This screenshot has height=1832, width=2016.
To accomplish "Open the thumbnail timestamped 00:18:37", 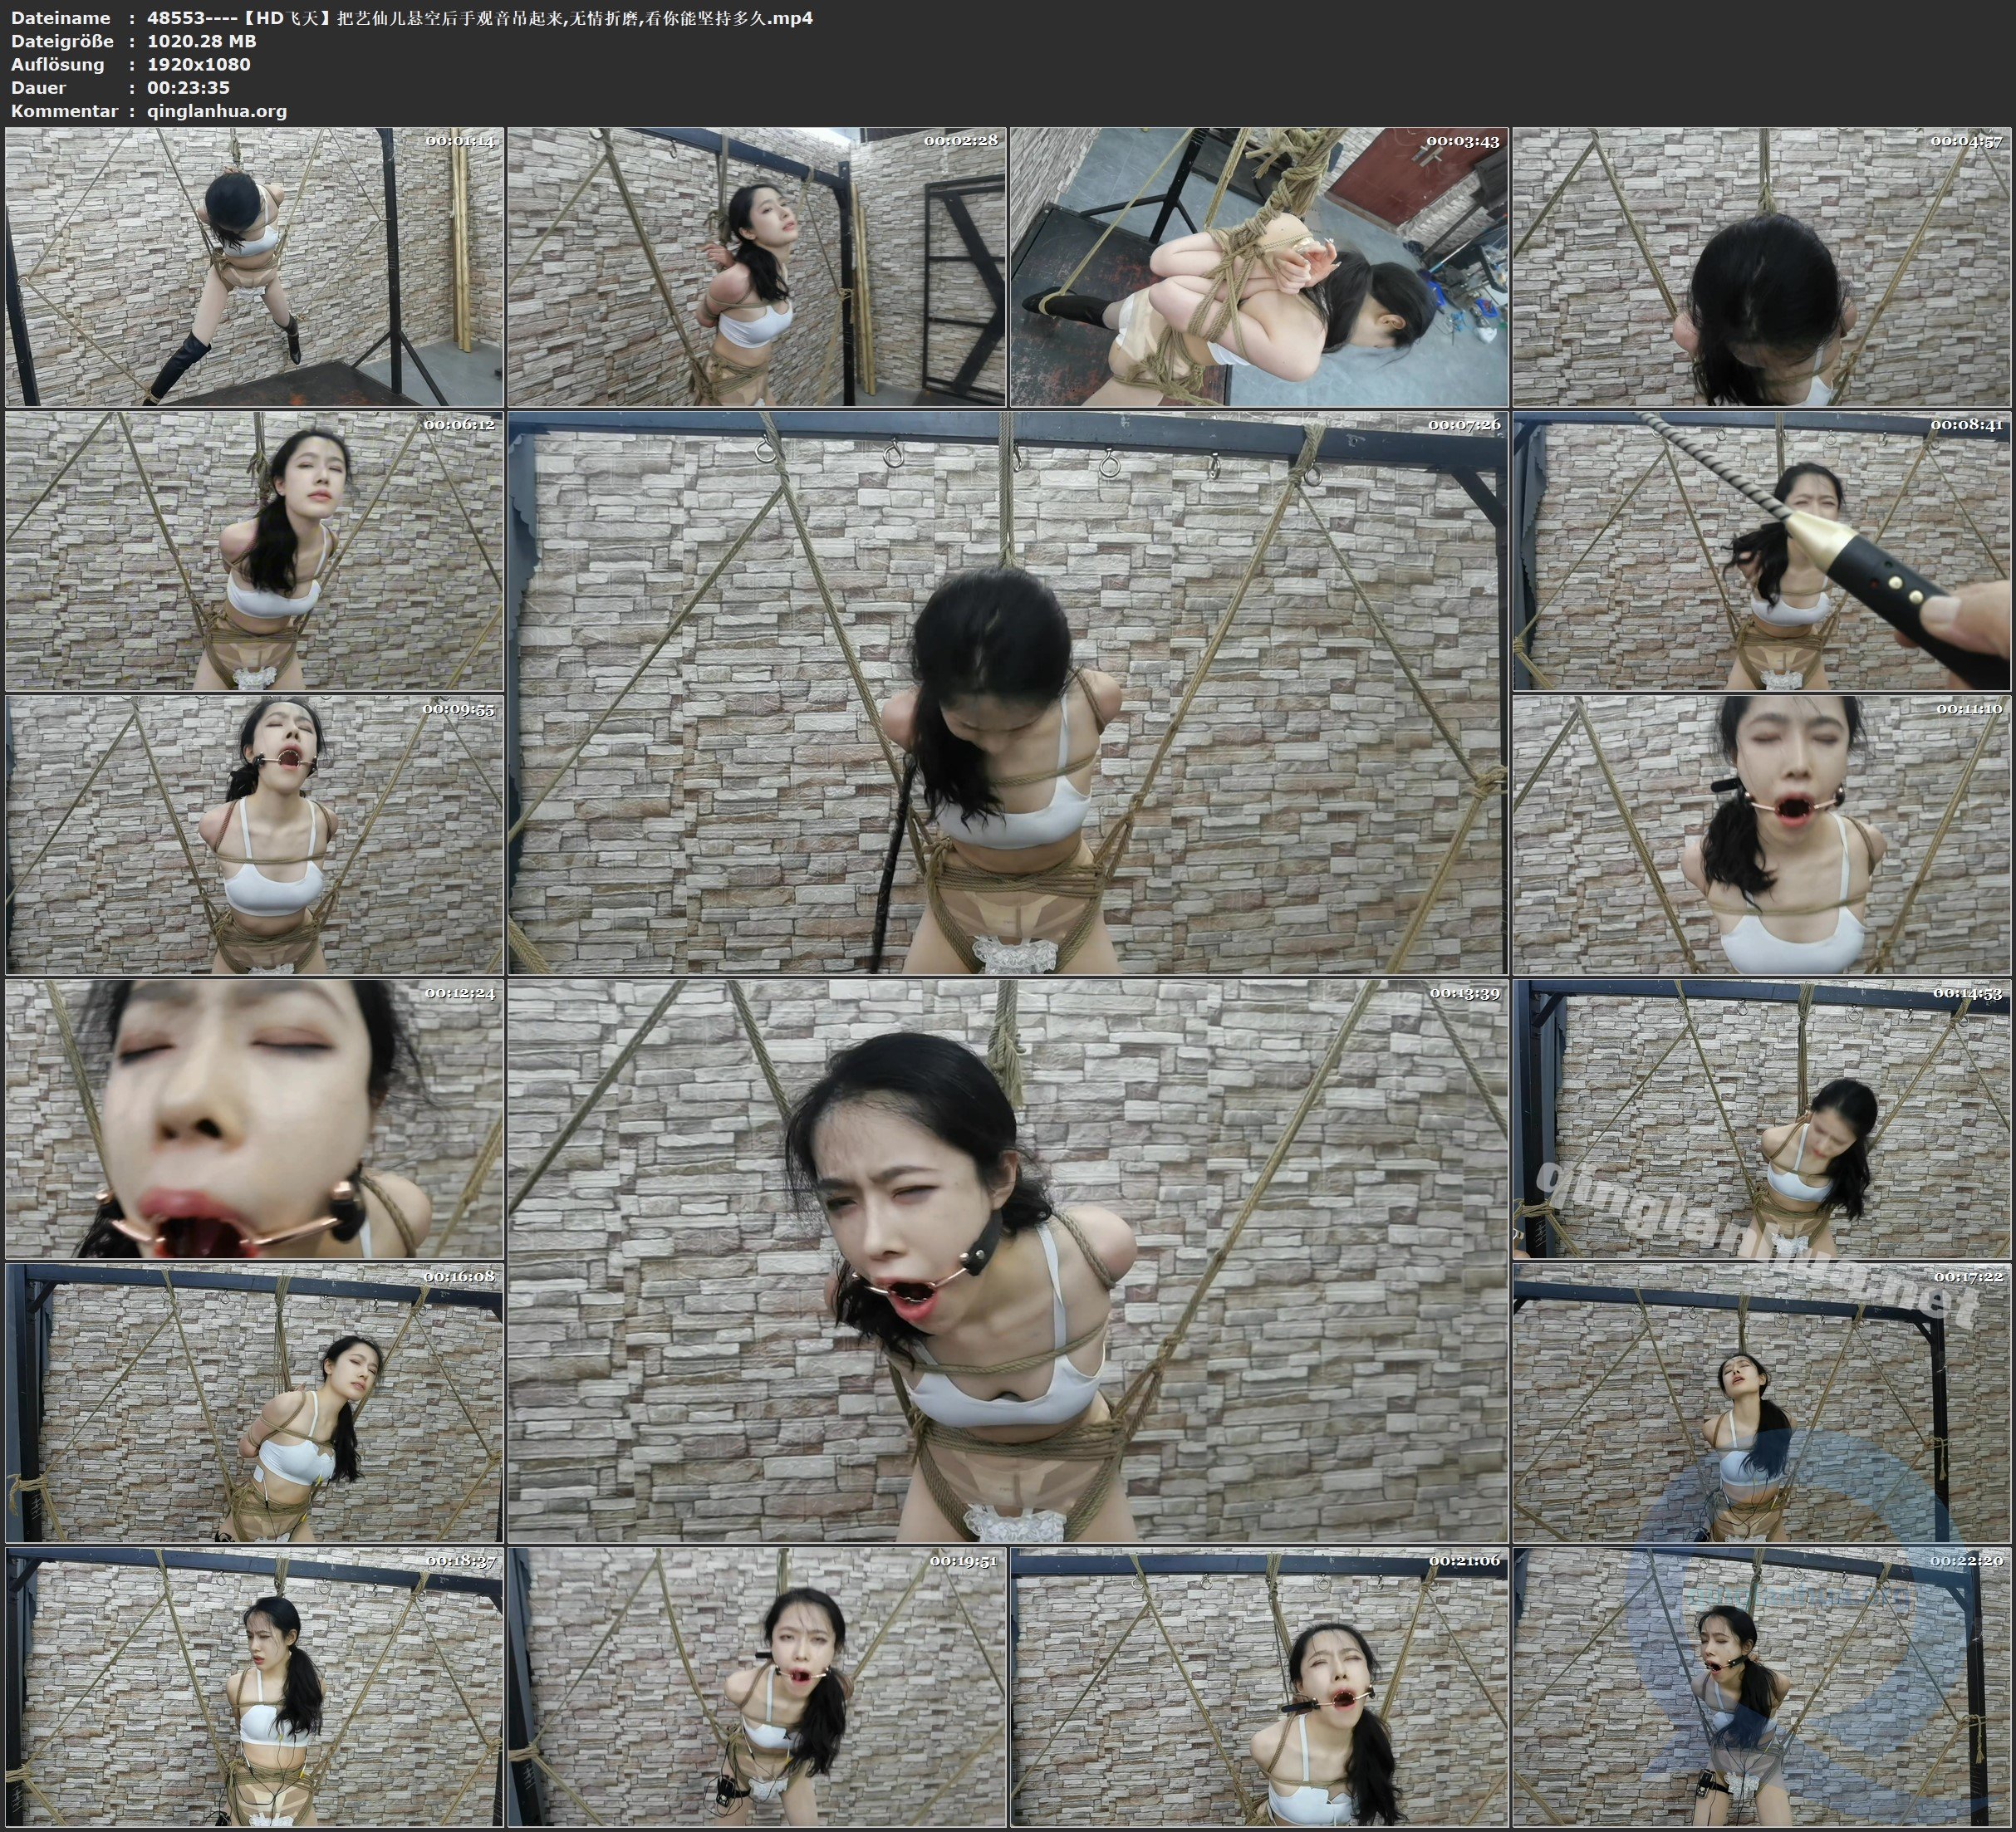I will pos(254,1686).
